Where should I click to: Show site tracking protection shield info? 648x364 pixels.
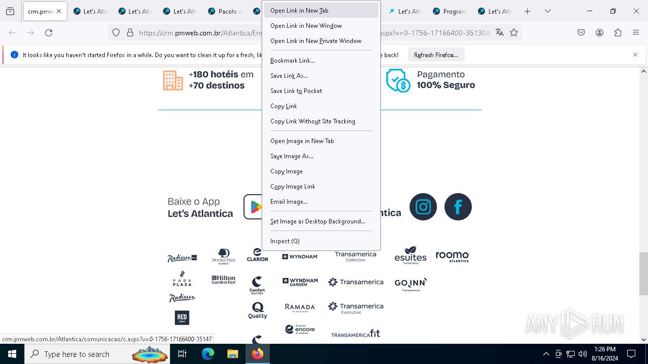click(116, 33)
